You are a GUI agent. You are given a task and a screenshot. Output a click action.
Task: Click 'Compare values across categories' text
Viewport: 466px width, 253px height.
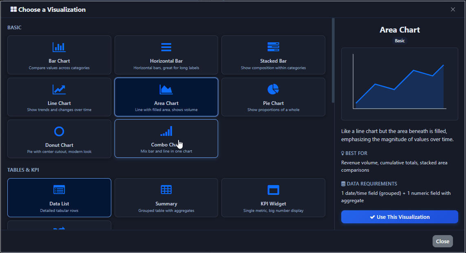pyautogui.click(x=59, y=68)
